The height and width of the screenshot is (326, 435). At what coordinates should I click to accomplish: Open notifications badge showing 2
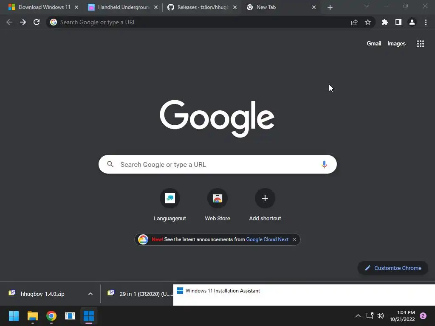(x=423, y=316)
